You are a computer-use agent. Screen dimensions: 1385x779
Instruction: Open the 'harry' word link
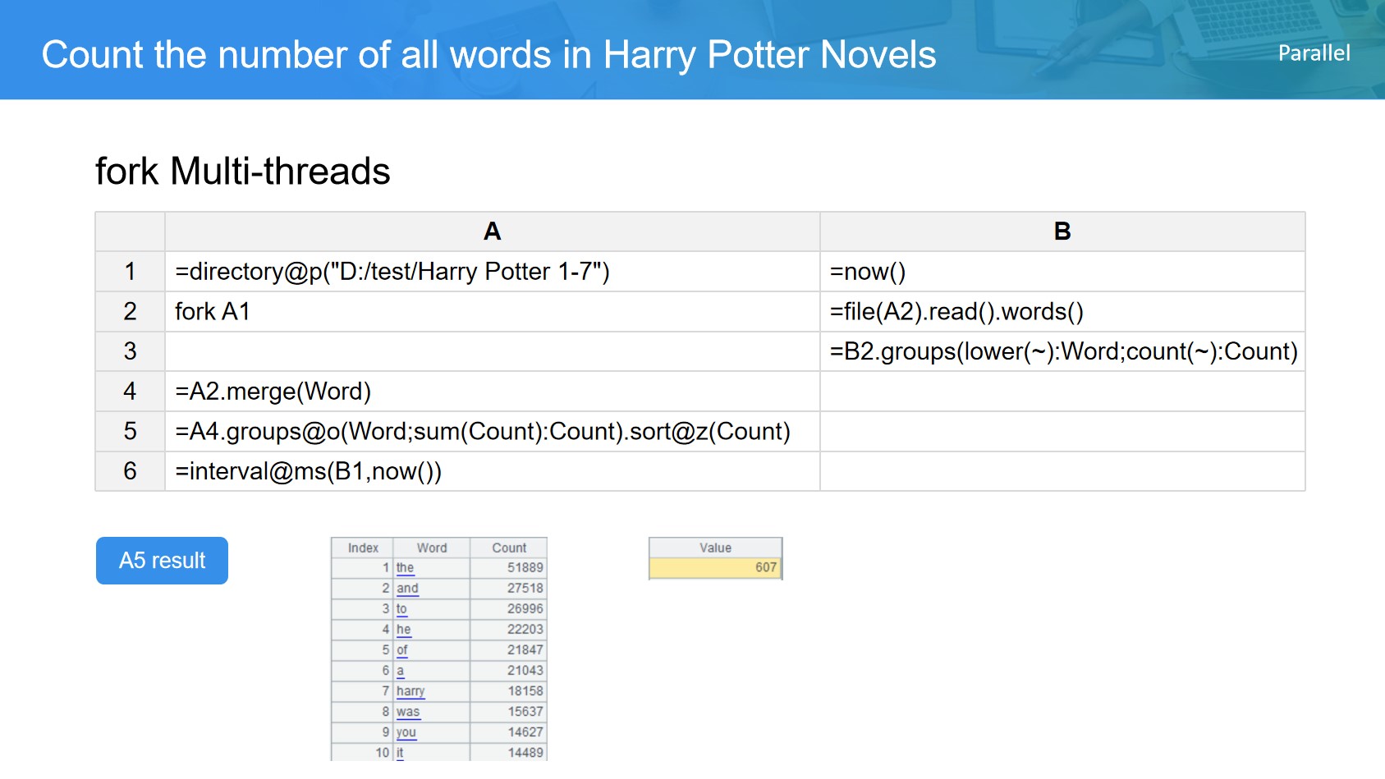tap(410, 691)
